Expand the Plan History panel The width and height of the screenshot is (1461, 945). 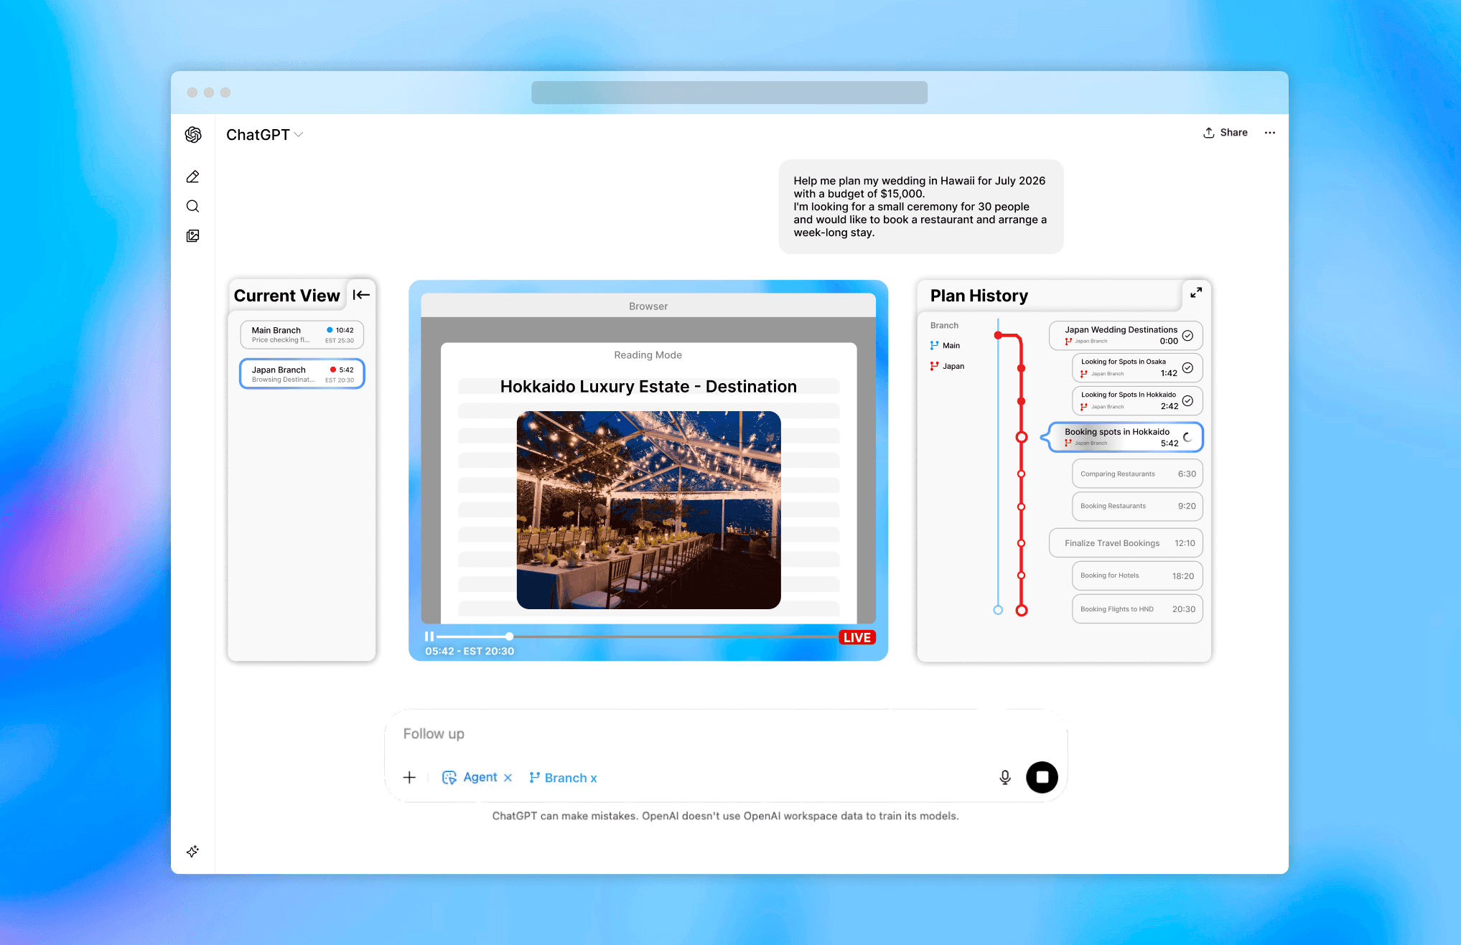[x=1195, y=293]
